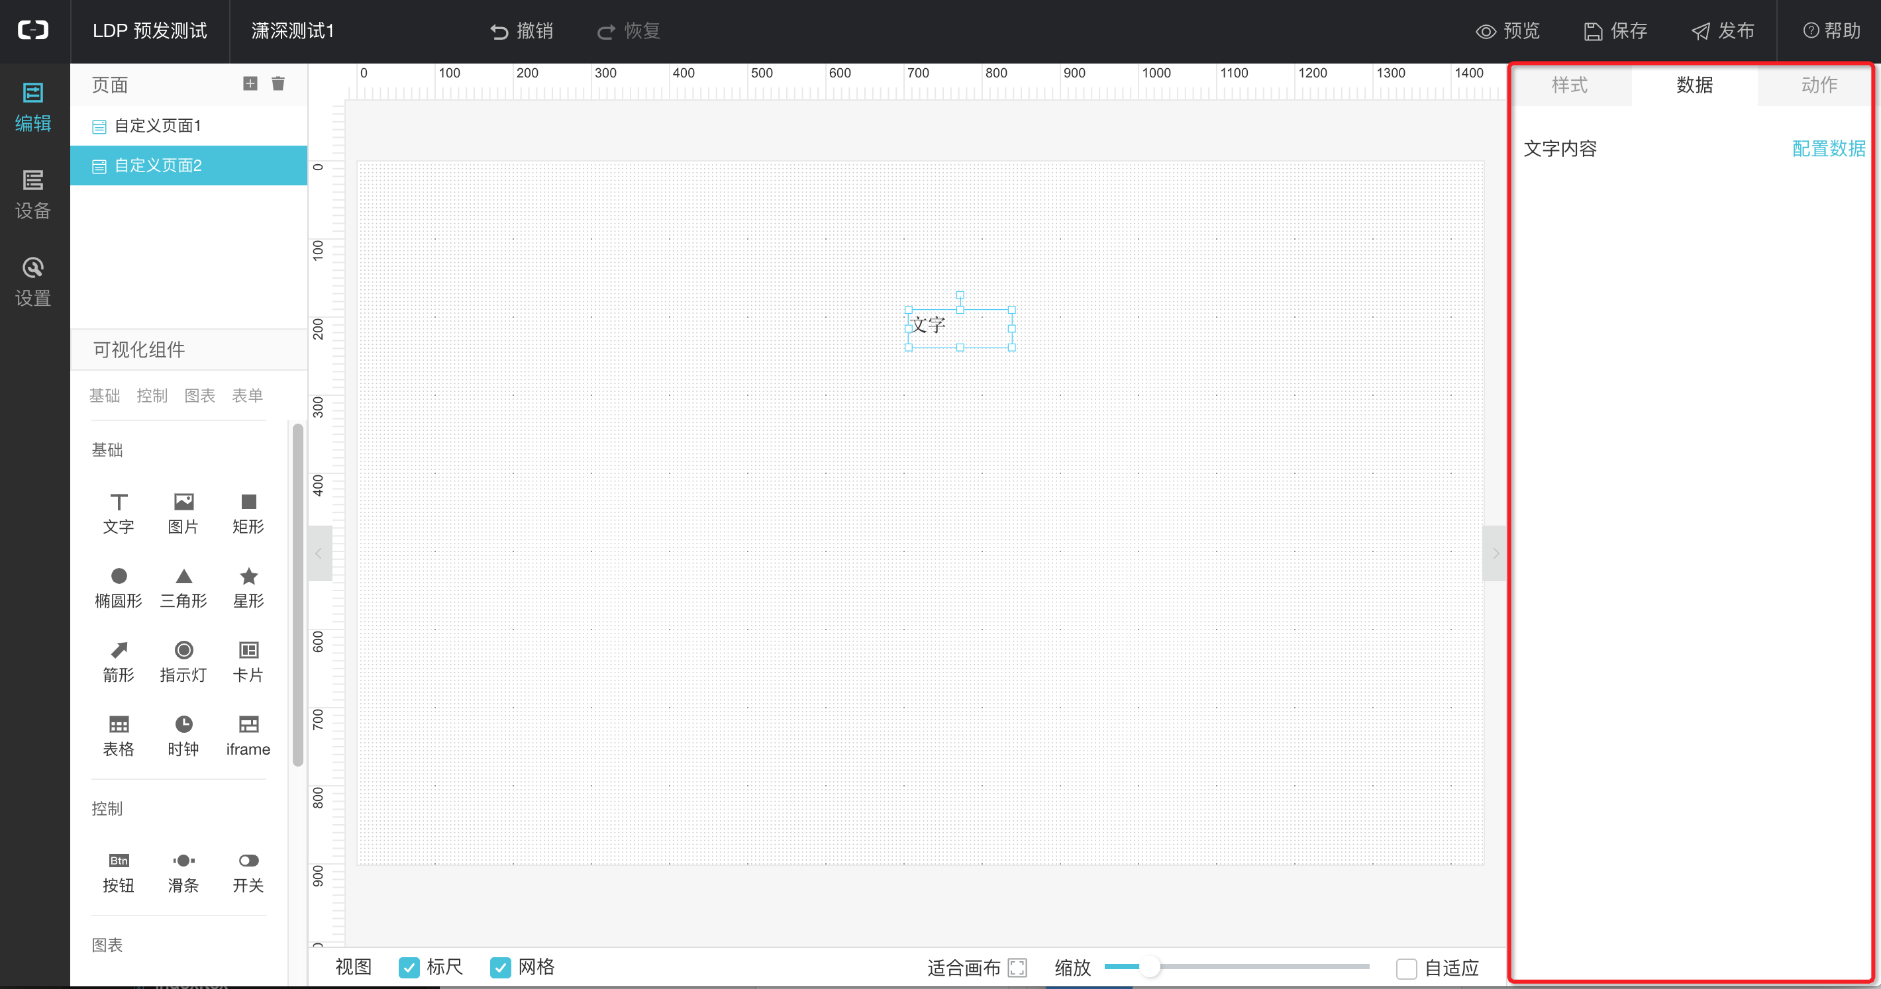This screenshot has width=1881, height=989.
Task: Enable the 自适应 adaptive checkbox
Action: (1406, 968)
